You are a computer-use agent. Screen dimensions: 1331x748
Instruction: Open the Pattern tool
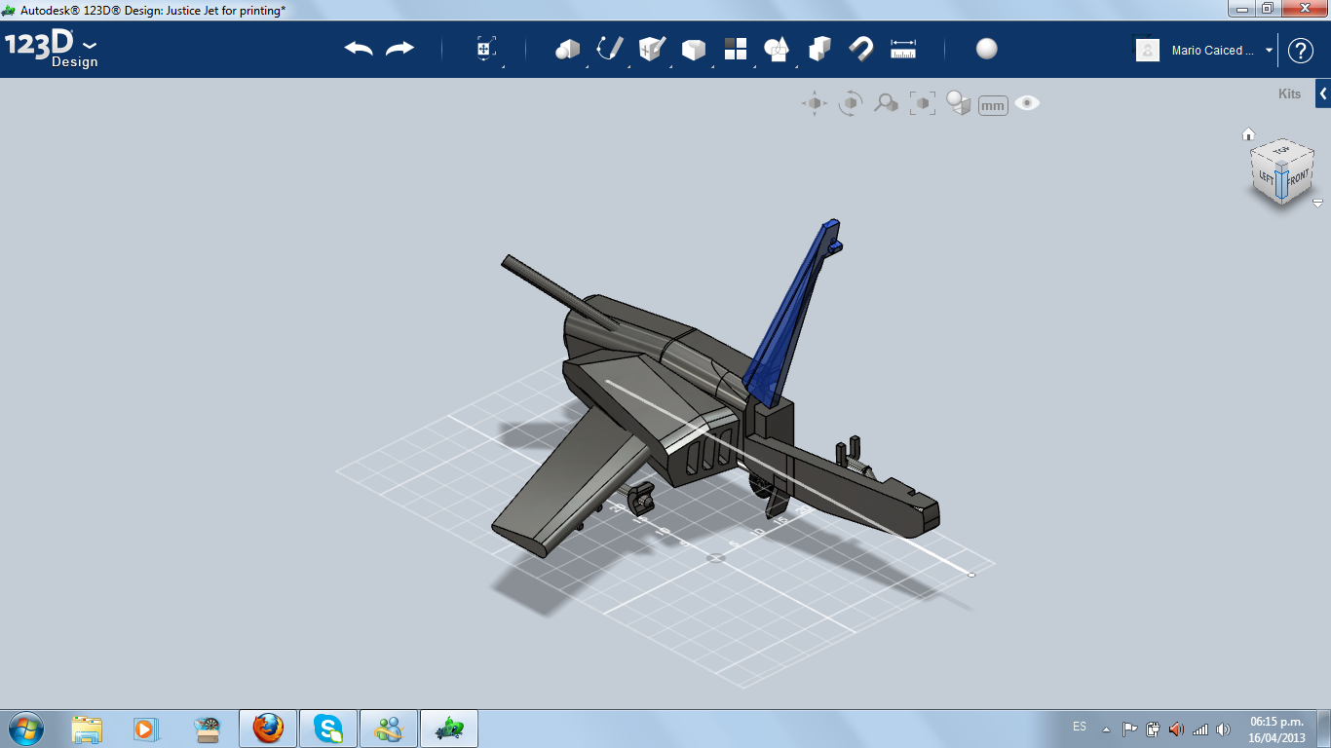[736, 49]
